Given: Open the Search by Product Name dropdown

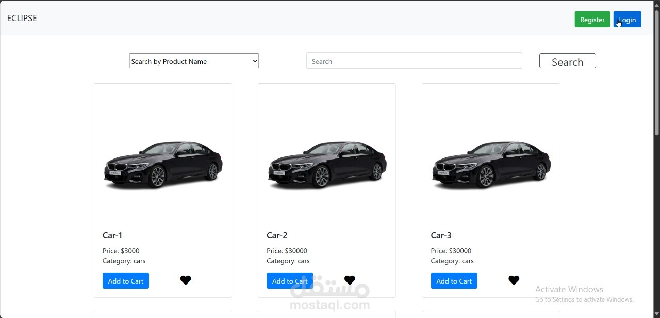Looking at the screenshot, I should tap(194, 61).
